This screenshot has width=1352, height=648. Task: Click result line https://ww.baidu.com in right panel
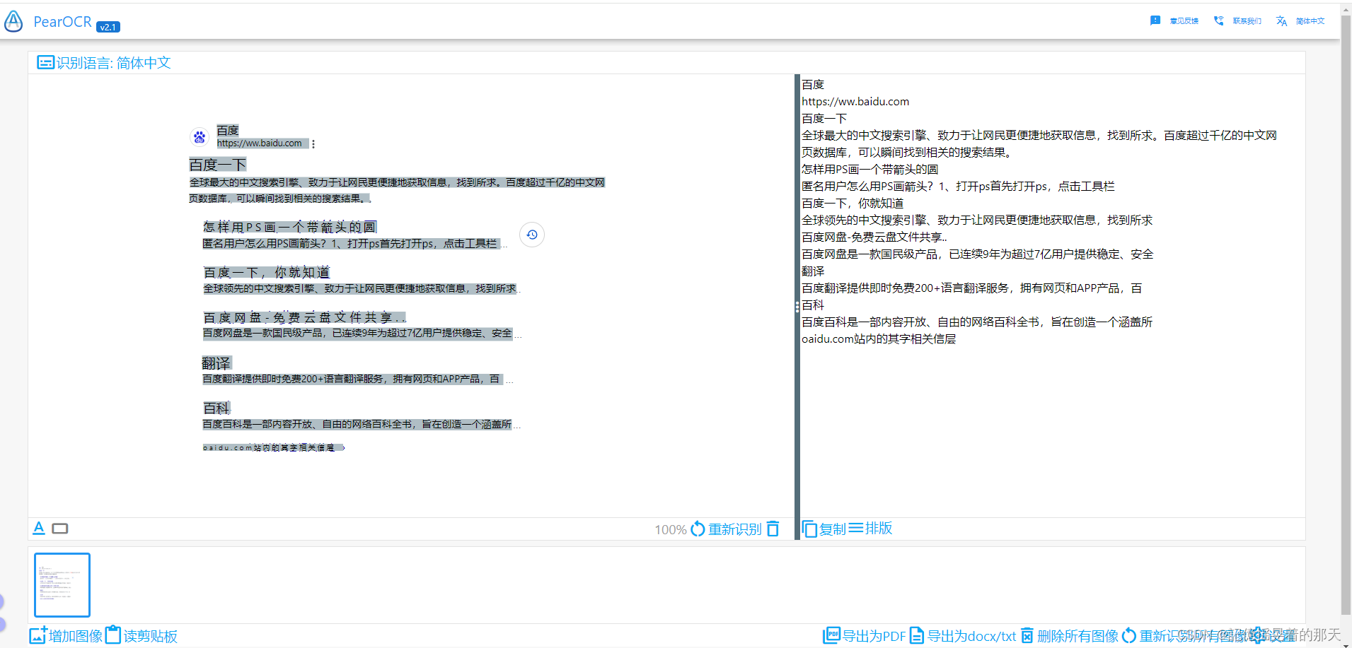(x=855, y=102)
